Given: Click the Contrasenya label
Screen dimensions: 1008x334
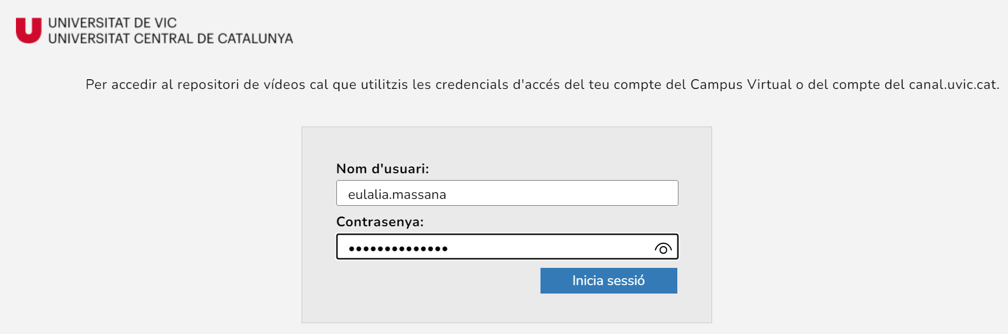Looking at the screenshot, I should click(380, 222).
